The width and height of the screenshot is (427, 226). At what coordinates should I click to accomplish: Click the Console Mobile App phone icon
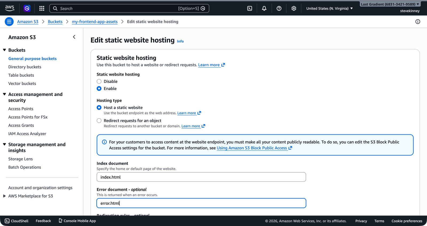pos(61,221)
